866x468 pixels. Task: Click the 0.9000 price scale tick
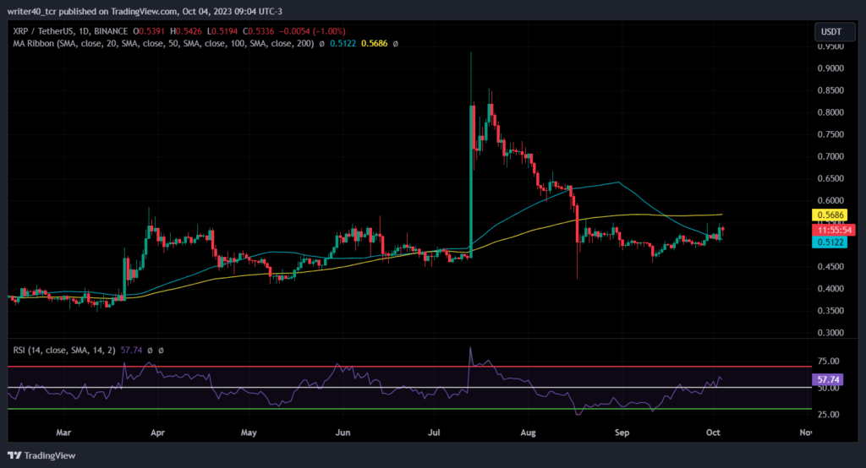coord(830,68)
